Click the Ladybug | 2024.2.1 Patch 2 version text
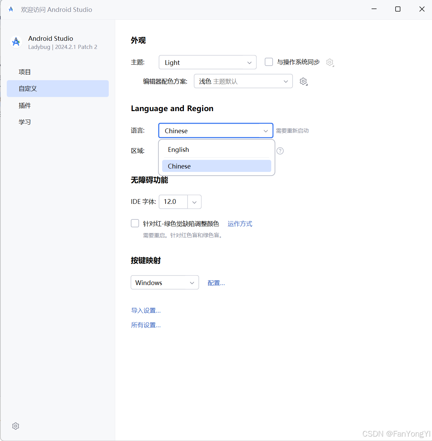 [x=63, y=47]
